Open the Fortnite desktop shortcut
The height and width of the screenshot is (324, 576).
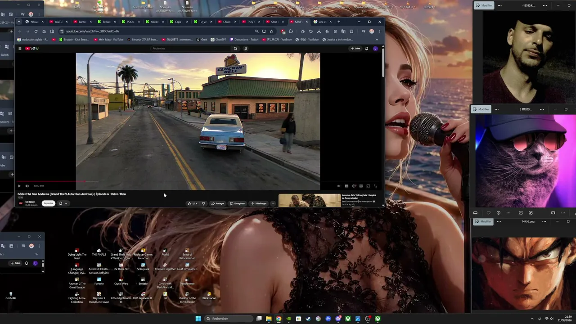click(99, 282)
